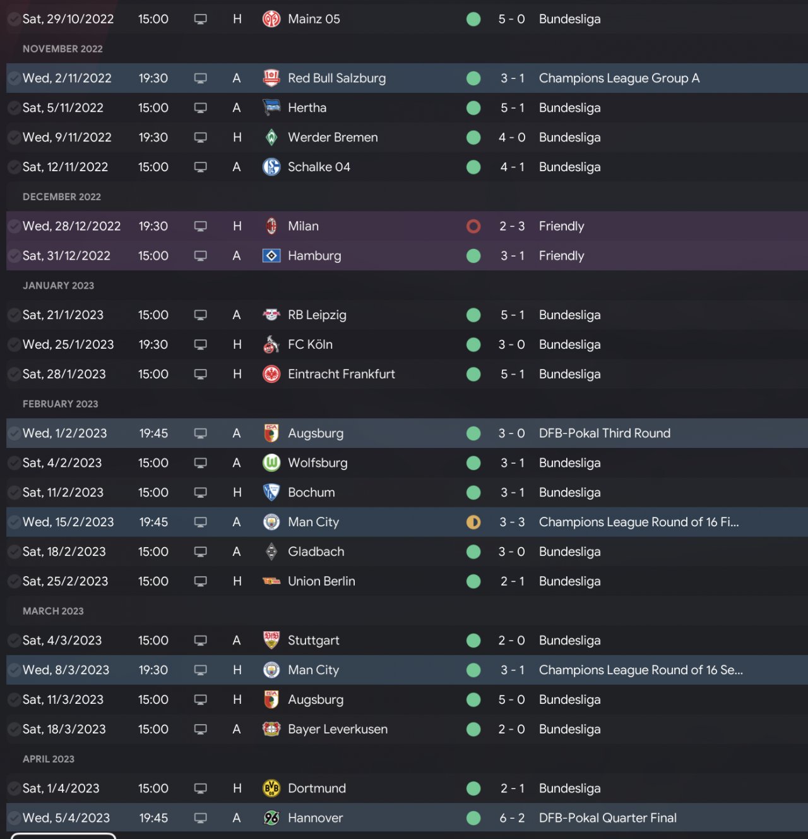This screenshot has width=808, height=839.
Task: Open the DFB-Pokal Quarter Final competition link
Action: (x=607, y=818)
